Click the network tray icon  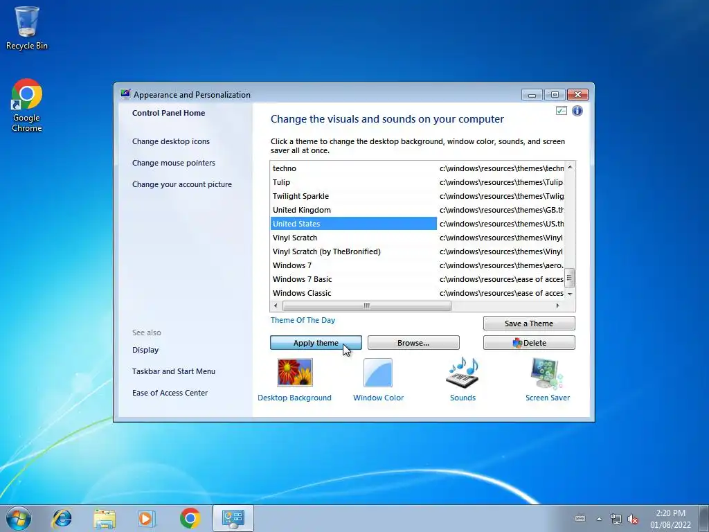[616, 519]
